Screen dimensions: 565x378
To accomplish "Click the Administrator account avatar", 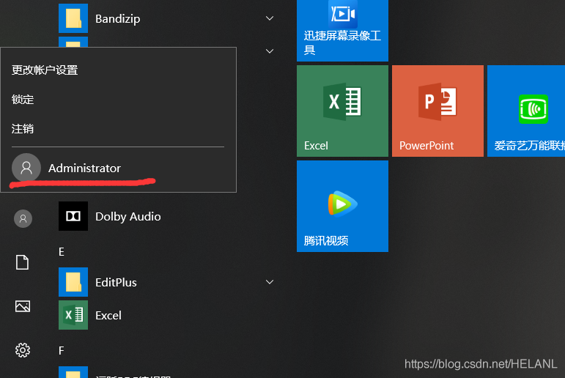I will point(26,168).
